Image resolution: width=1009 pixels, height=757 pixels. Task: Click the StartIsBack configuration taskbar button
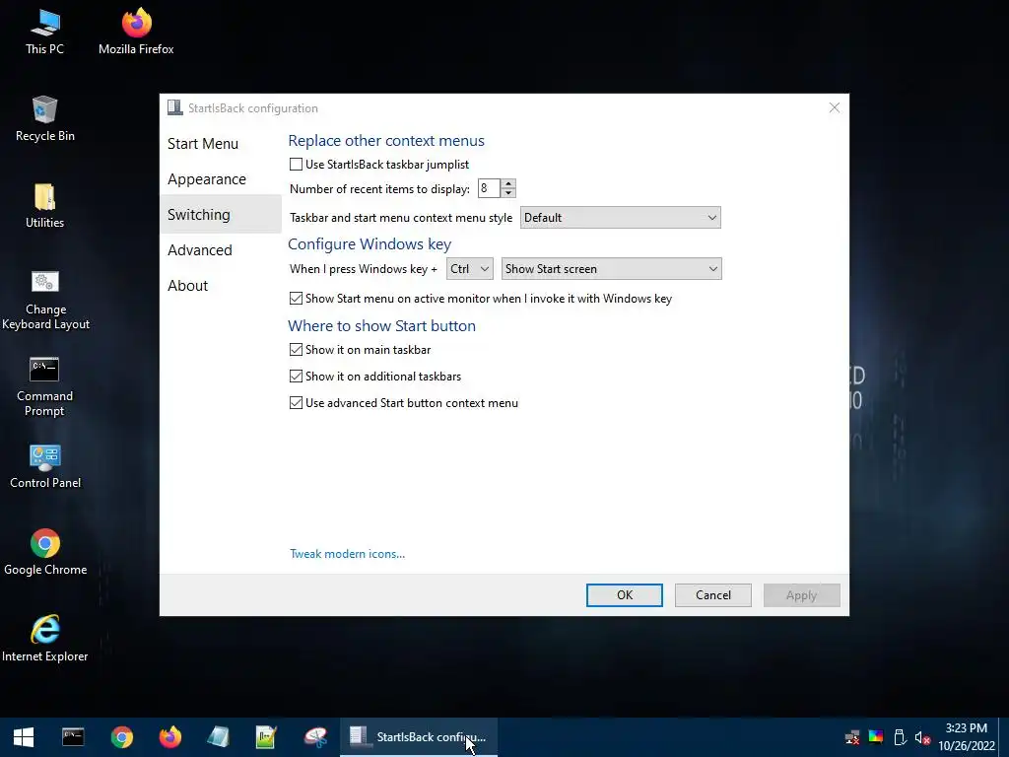[x=419, y=737]
